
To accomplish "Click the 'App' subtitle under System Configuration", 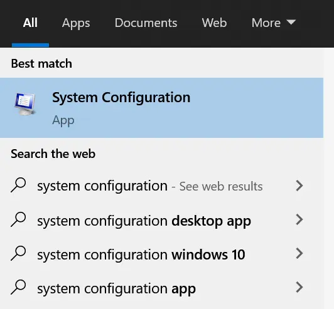I will click(x=63, y=120).
